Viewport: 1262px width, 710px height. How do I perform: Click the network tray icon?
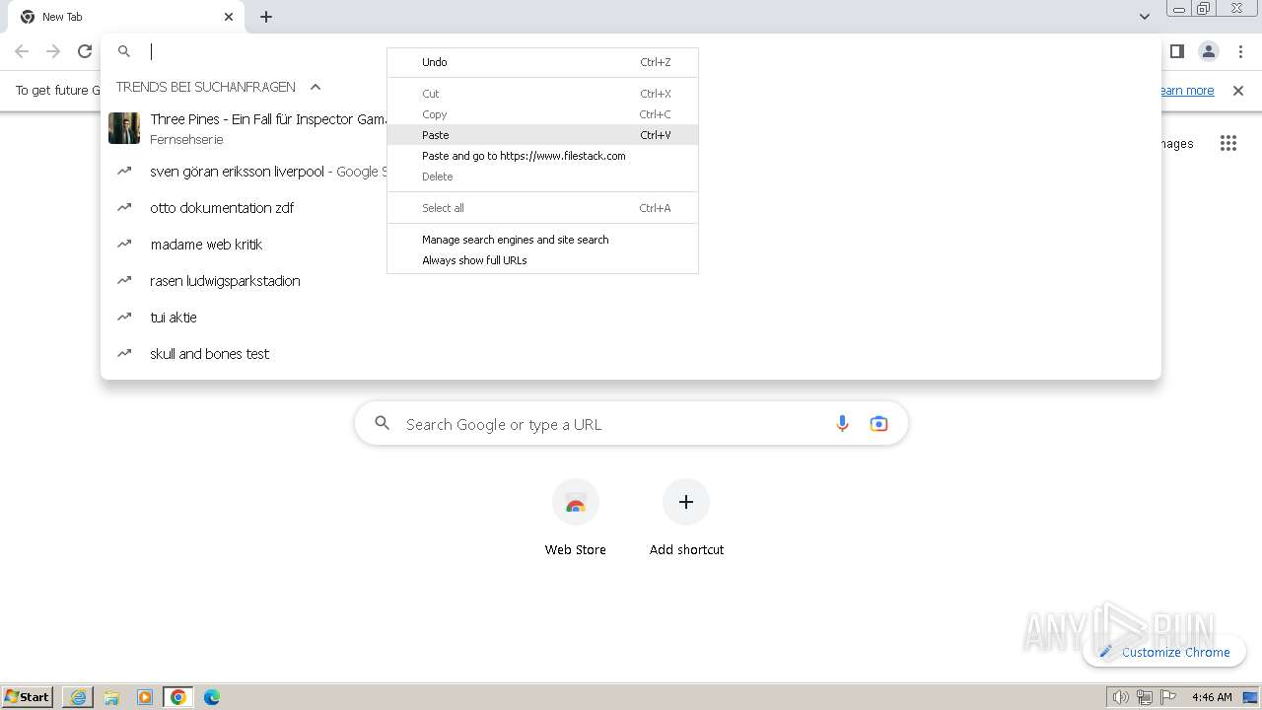(x=1145, y=697)
